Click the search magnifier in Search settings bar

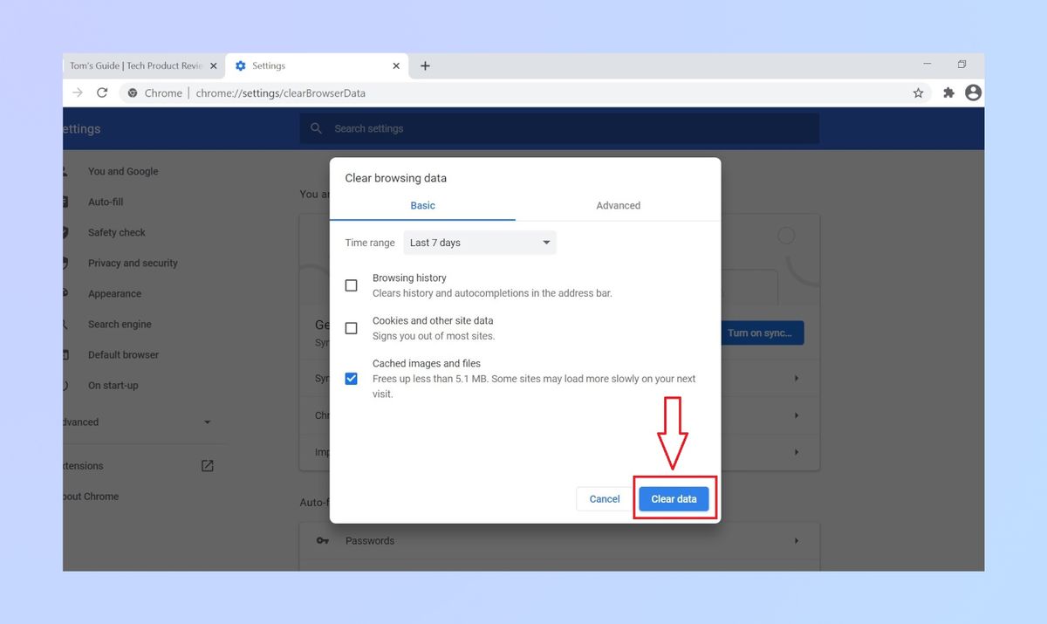pos(316,128)
